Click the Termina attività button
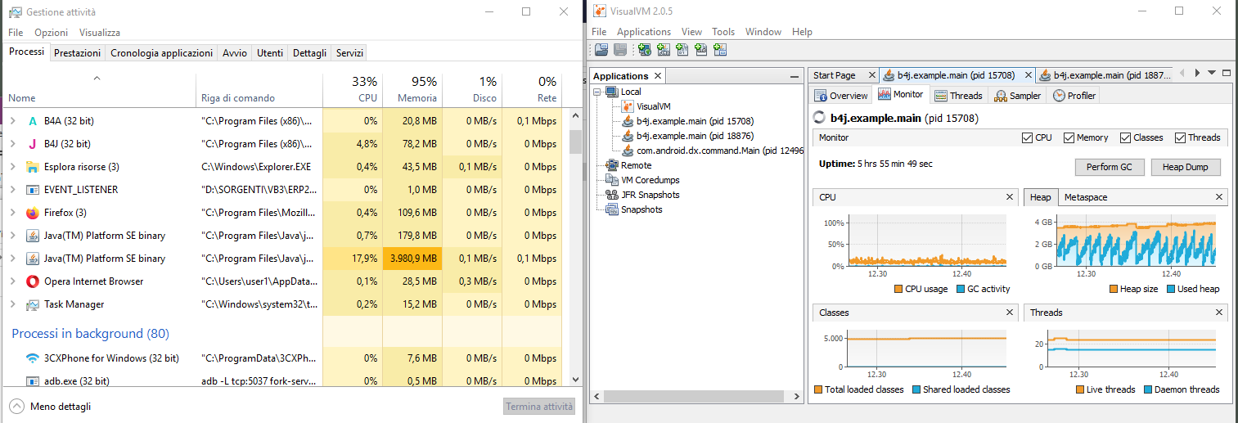The height and width of the screenshot is (423, 1238). tap(539, 407)
